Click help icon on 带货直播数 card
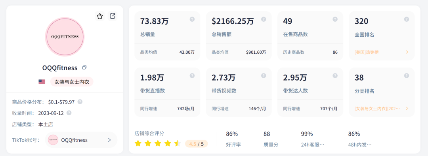Screen dimensions: 428x156 click(x=192, y=75)
